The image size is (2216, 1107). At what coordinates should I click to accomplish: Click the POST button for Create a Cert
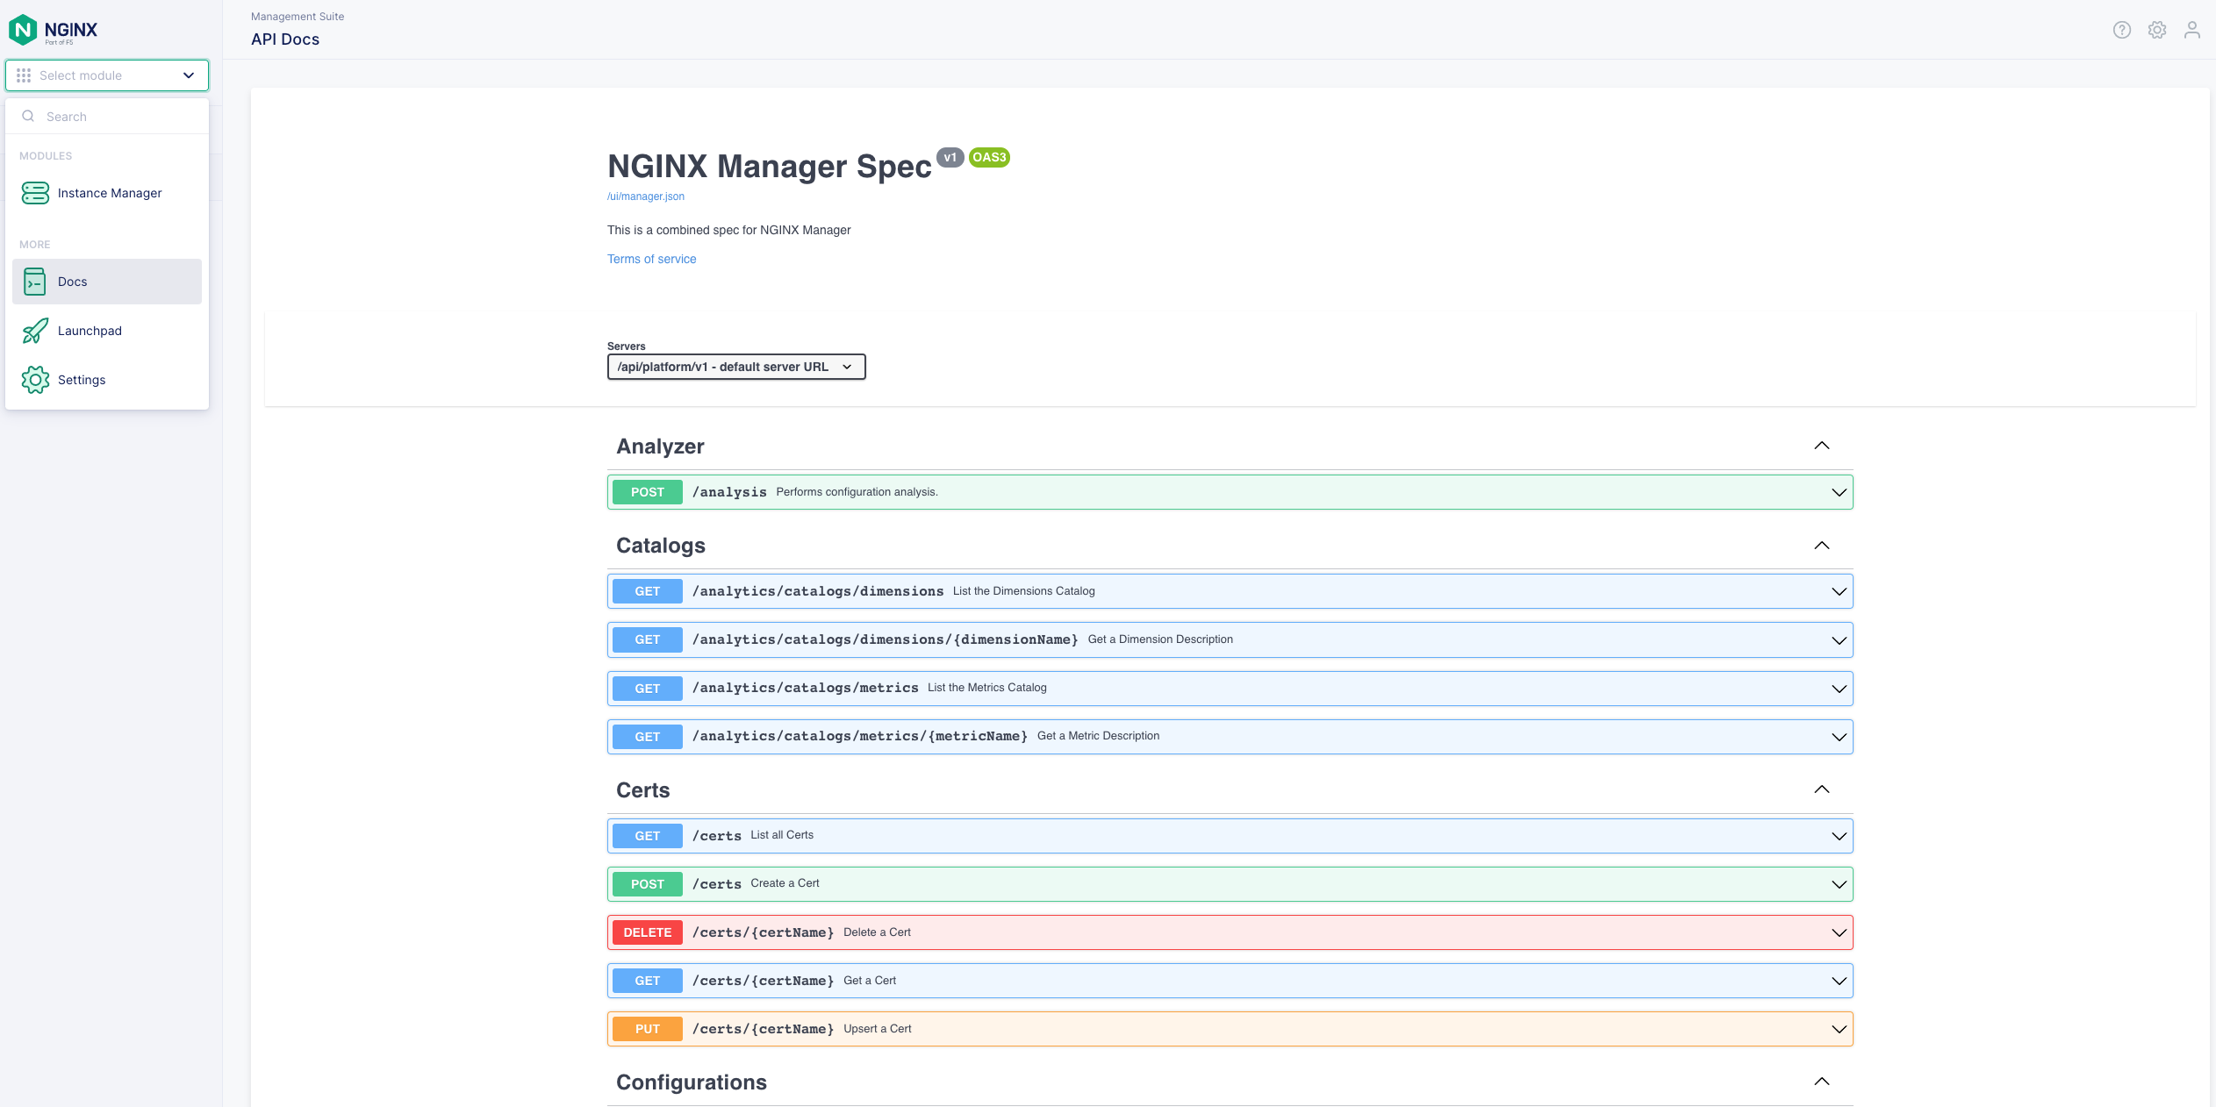(x=648, y=884)
